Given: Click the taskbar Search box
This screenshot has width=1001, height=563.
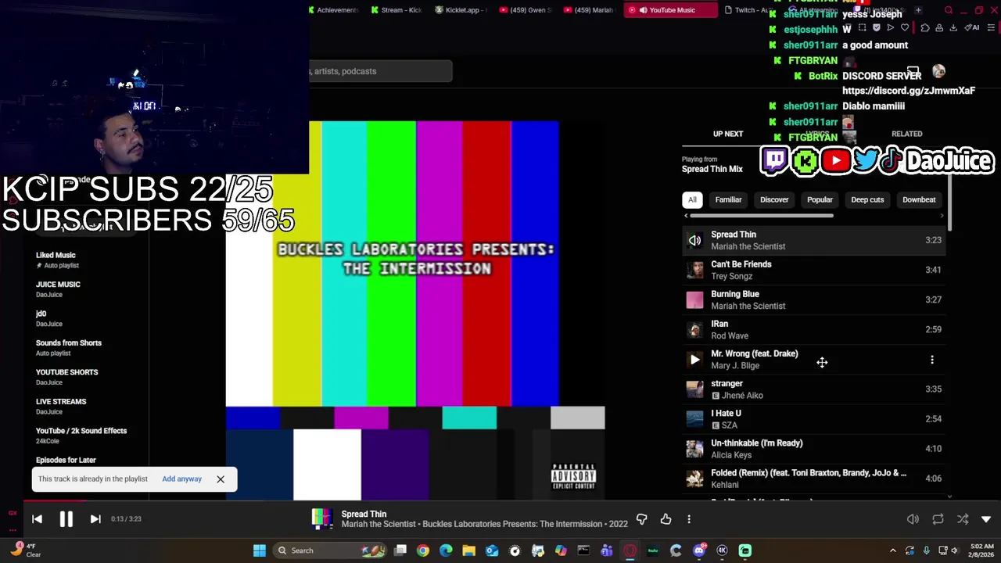Looking at the screenshot, I should [x=330, y=550].
